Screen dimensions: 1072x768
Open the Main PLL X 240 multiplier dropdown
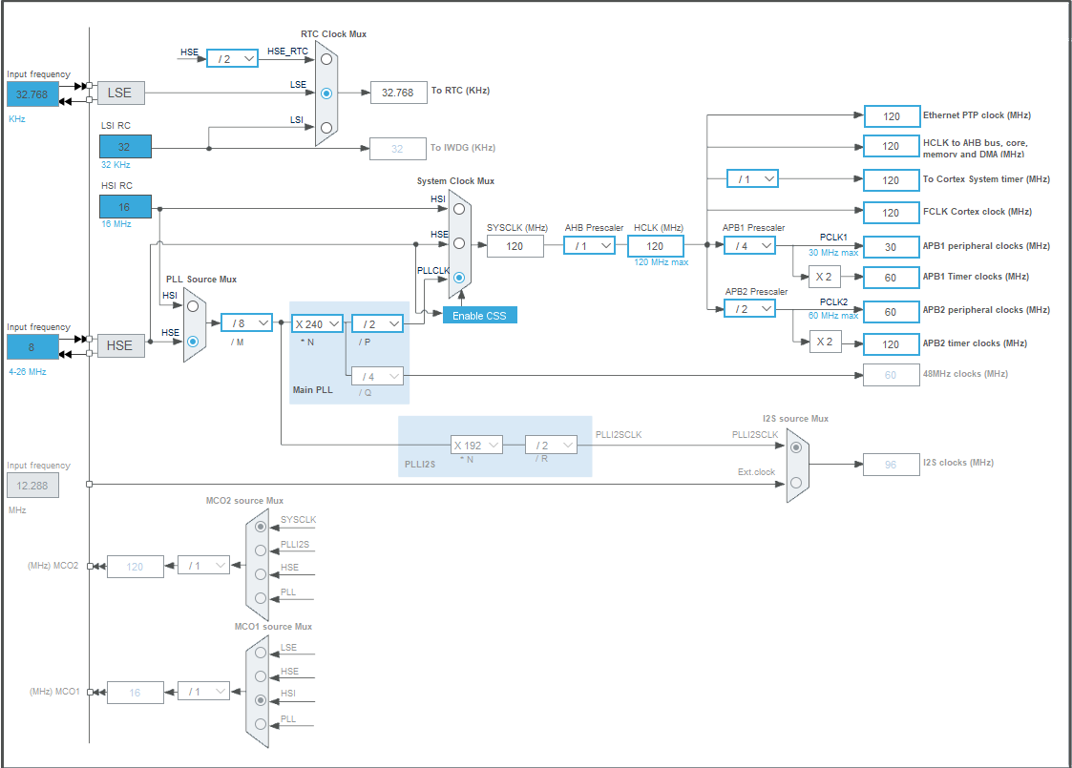point(315,323)
